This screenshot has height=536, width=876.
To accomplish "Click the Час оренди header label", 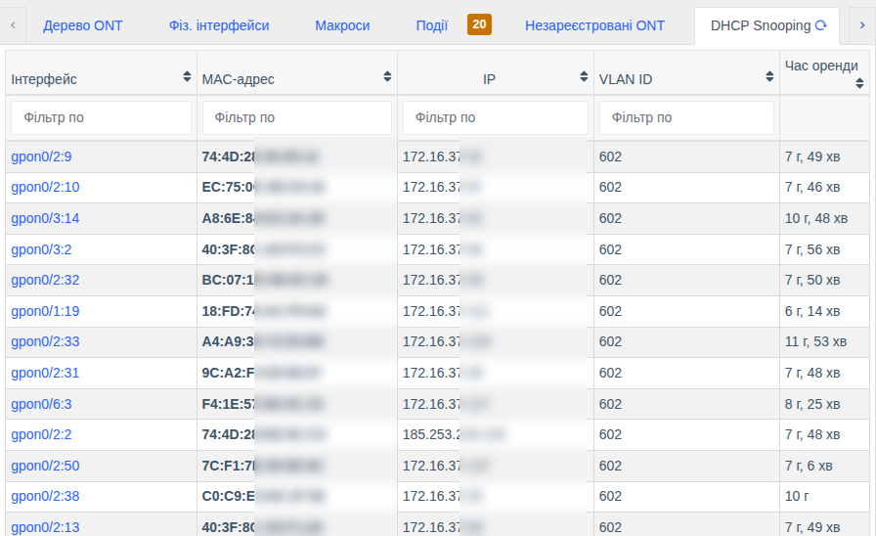I will [821, 66].
